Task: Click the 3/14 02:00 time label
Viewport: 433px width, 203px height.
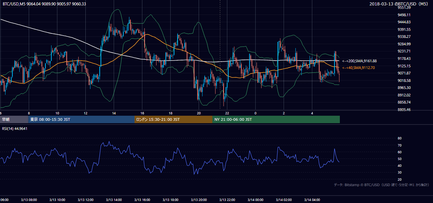Action: (284, 200)
